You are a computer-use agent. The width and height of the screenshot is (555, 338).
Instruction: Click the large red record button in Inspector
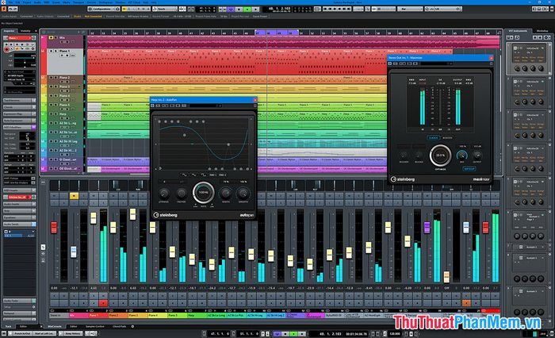[x=6, y=49]
